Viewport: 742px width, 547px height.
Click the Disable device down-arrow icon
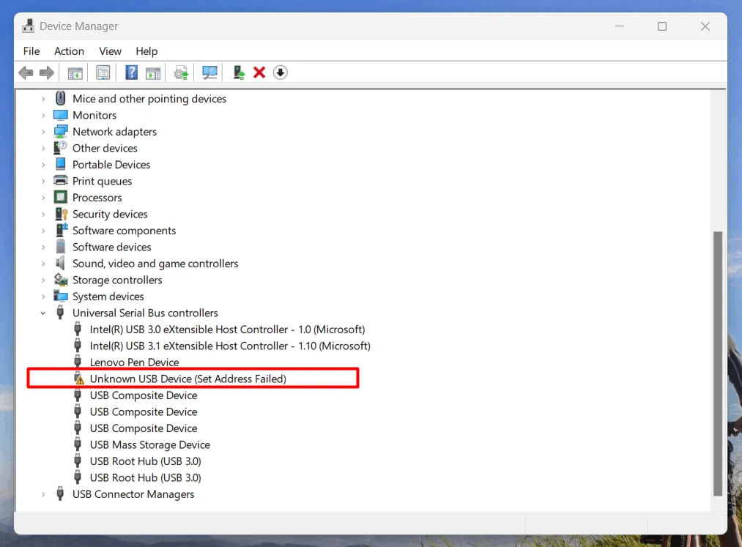click(x=280, y=72)
